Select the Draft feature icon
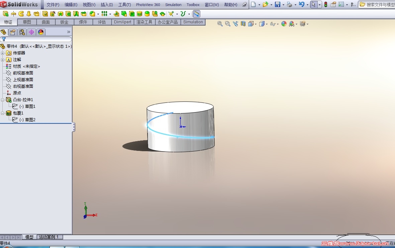The image size is (395, 248). pyautogui.click(x=124, y=14)
